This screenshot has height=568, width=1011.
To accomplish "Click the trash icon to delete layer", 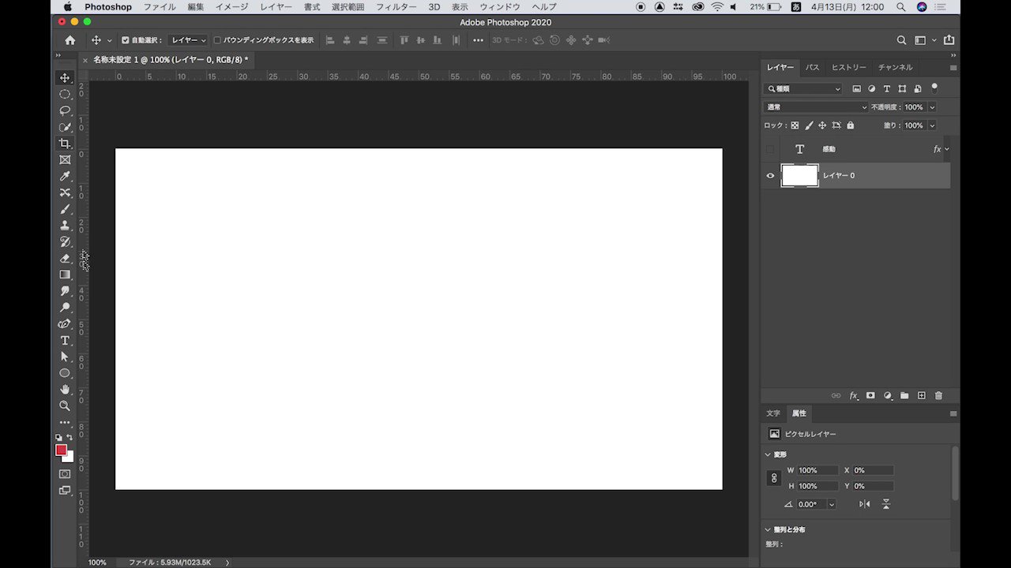I will click(x=938, y=396).
